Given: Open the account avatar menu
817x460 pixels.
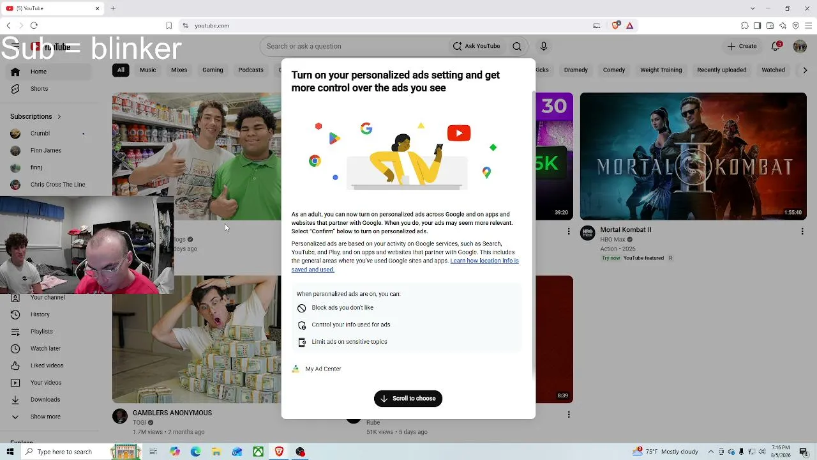Looking at the screenshot, I should 800,46.
